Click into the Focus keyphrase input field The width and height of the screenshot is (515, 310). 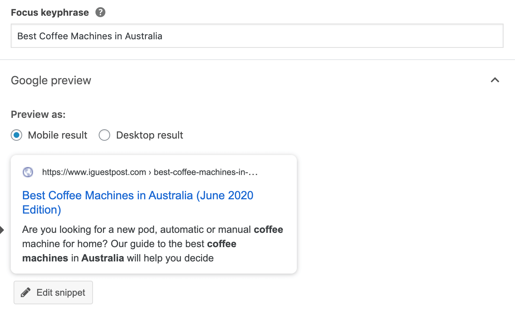[x=257, y=36]
